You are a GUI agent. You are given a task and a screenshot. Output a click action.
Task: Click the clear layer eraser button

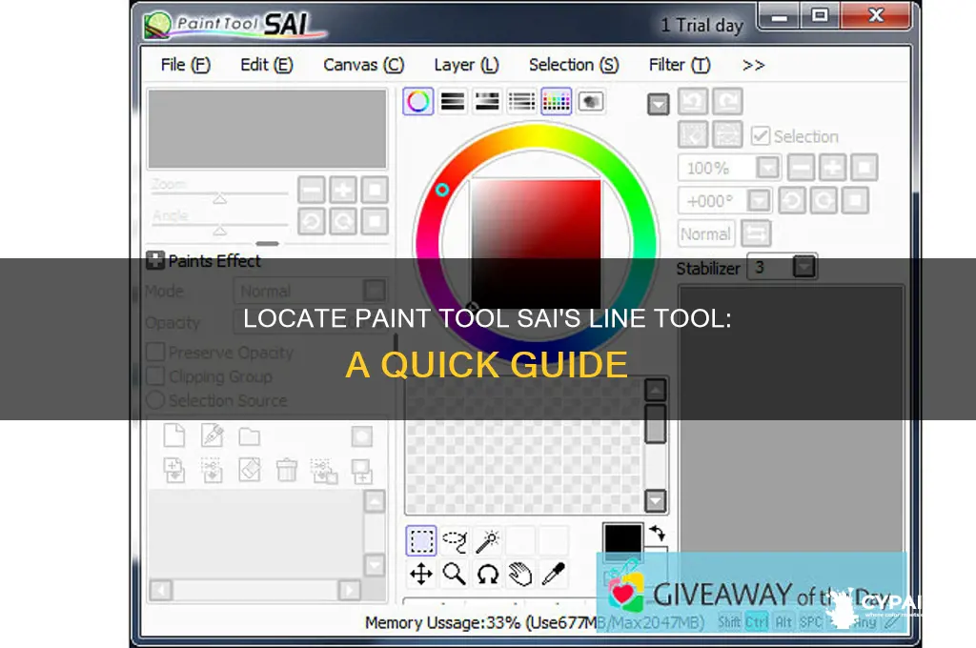(x=250, y=471)
